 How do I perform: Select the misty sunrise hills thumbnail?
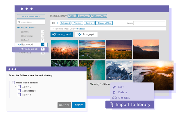coord(153,72)
